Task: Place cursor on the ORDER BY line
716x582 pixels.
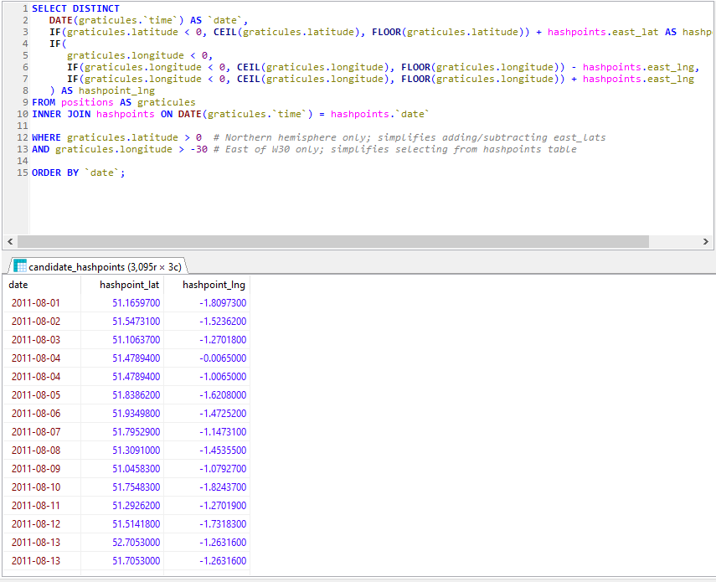Action: (x=78, y=173)
